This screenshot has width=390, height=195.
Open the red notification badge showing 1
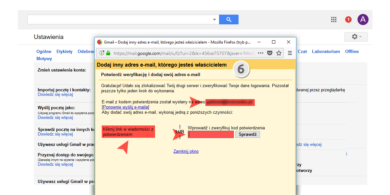tap(348, 19)
